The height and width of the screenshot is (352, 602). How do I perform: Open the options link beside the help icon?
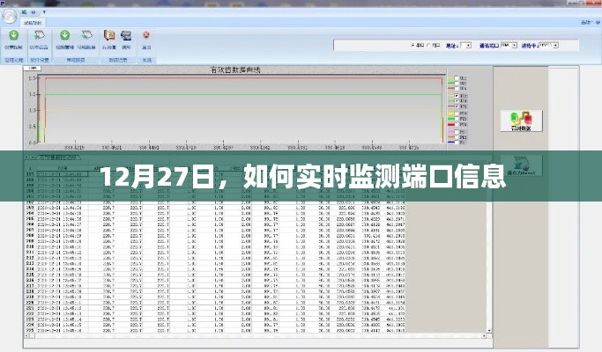pos(585,23)
